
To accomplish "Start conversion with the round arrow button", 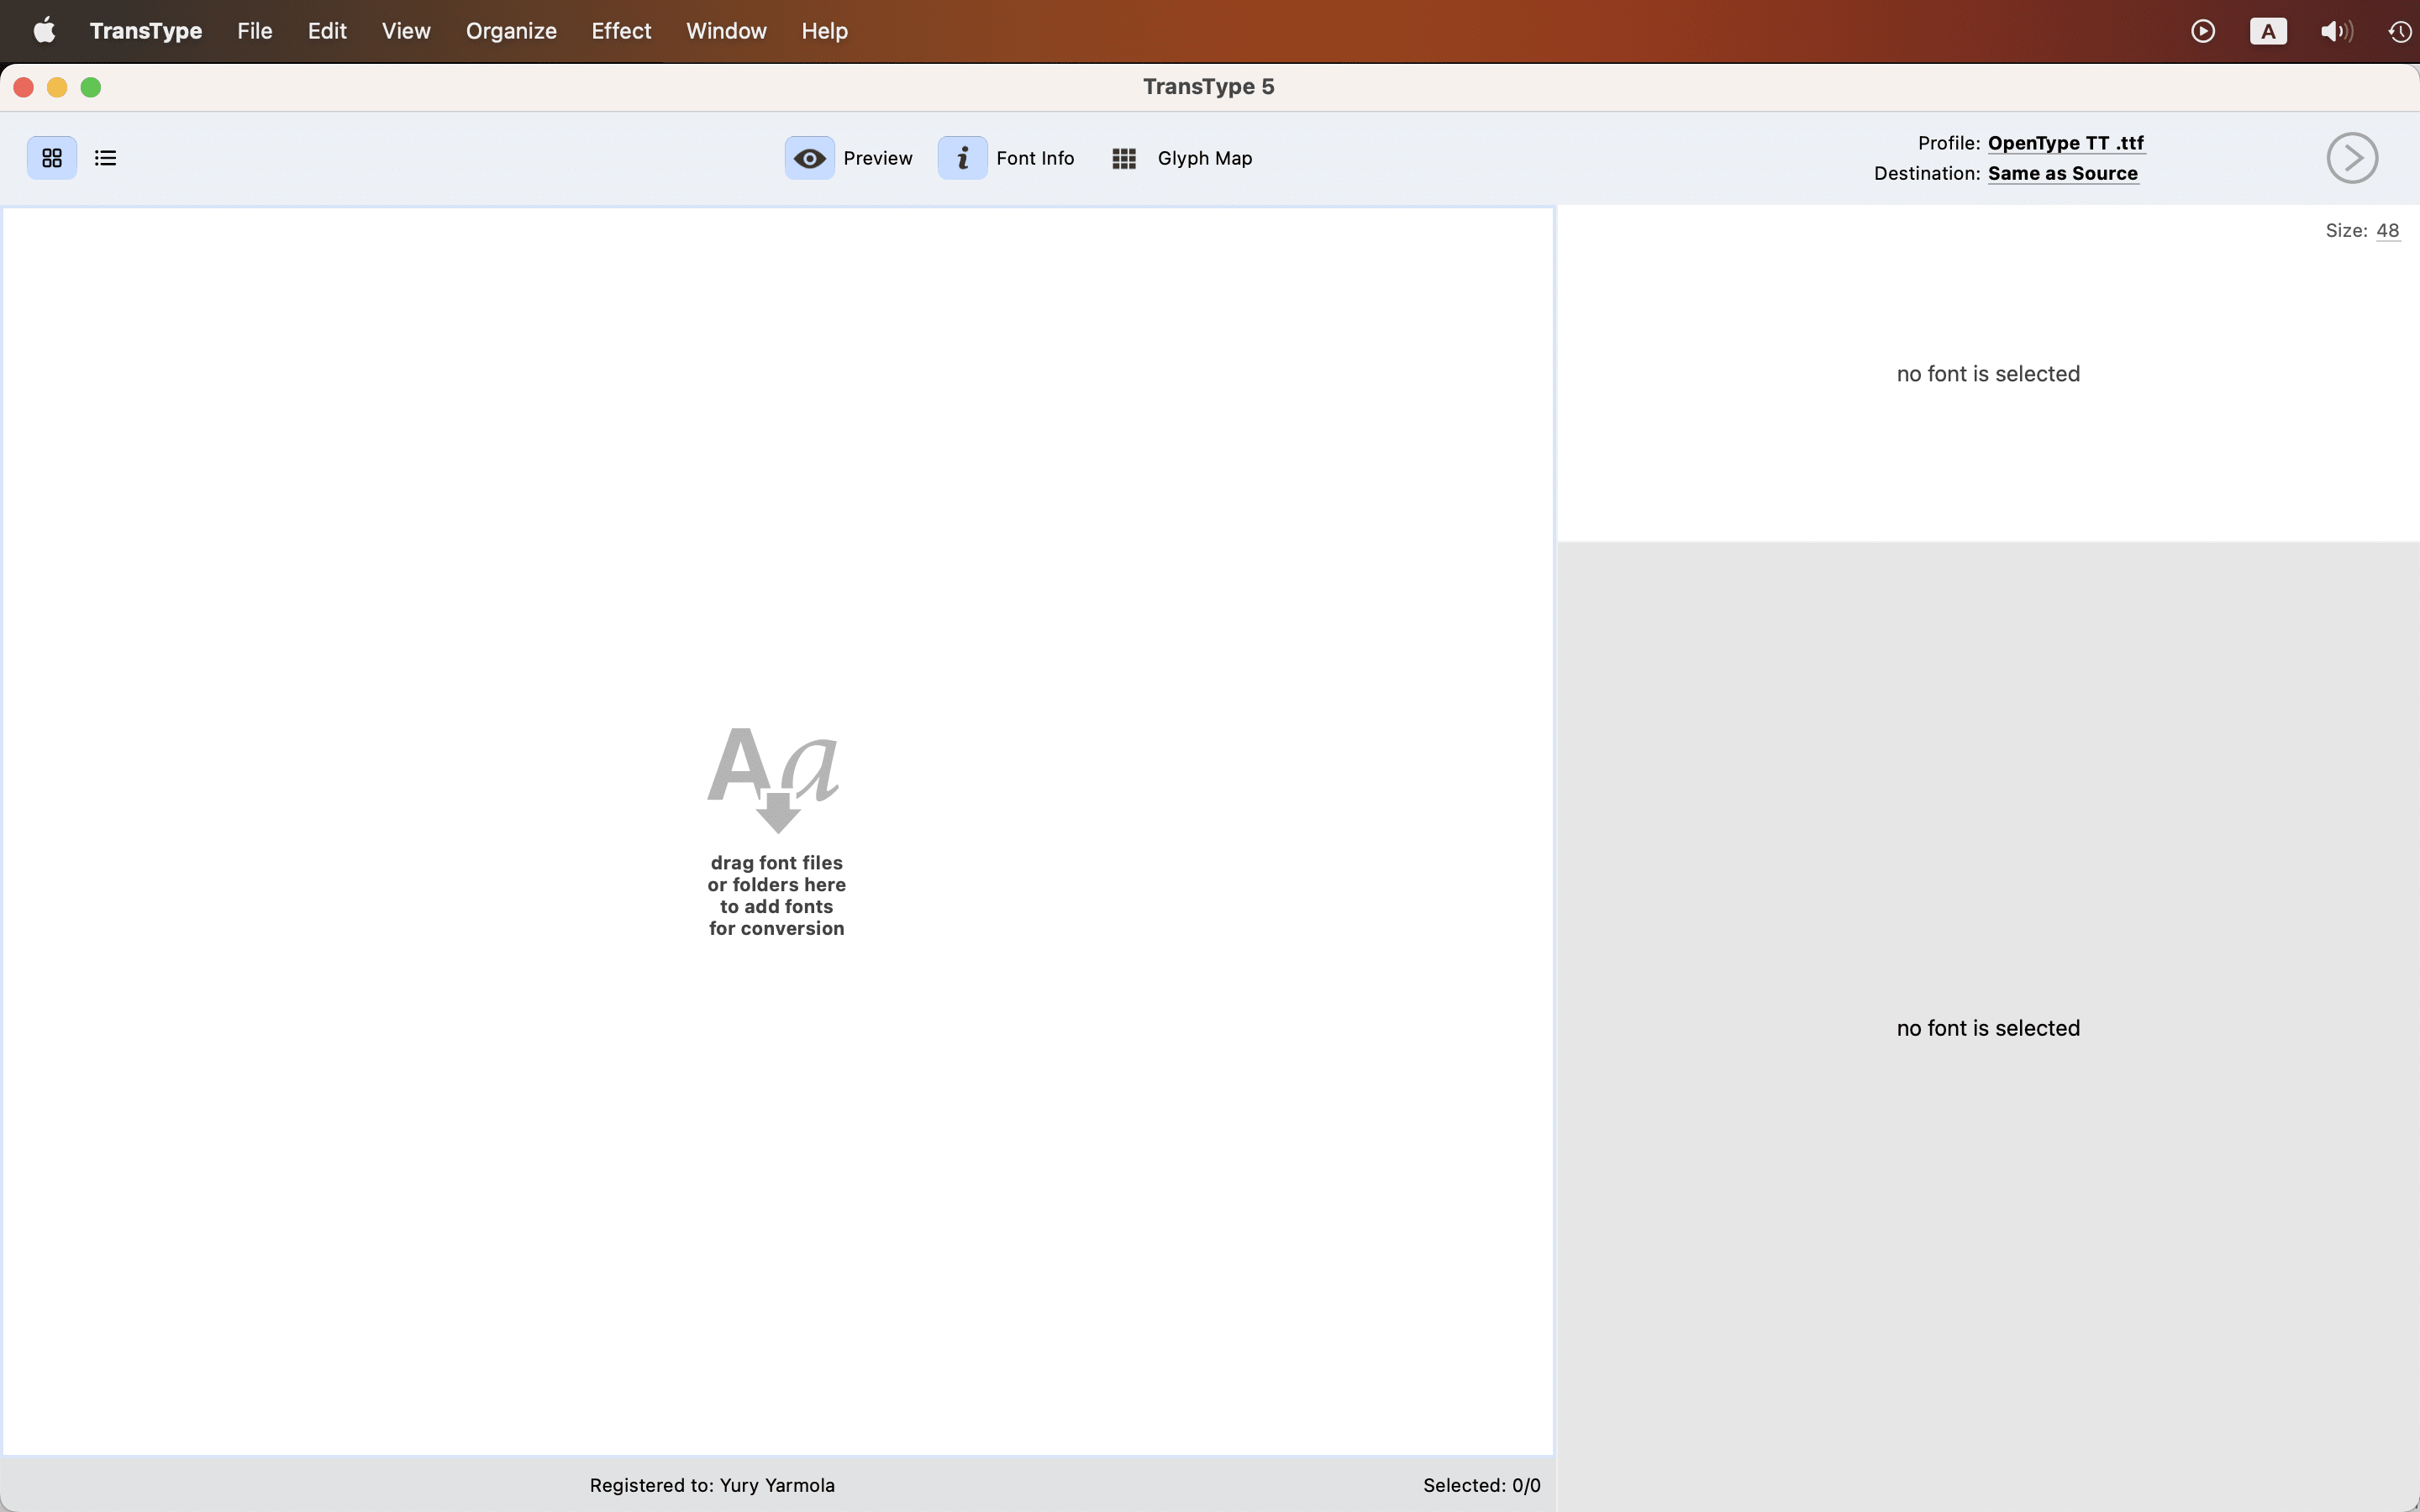I will pyautogui.click(x=2352, y=158).
